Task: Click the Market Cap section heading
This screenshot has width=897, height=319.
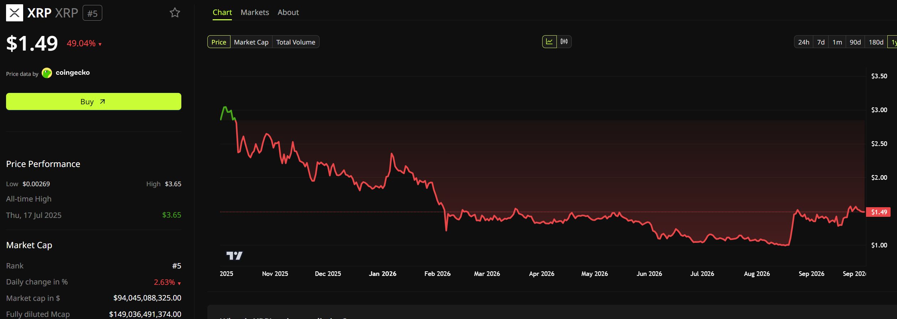Action: click(29, 245)
